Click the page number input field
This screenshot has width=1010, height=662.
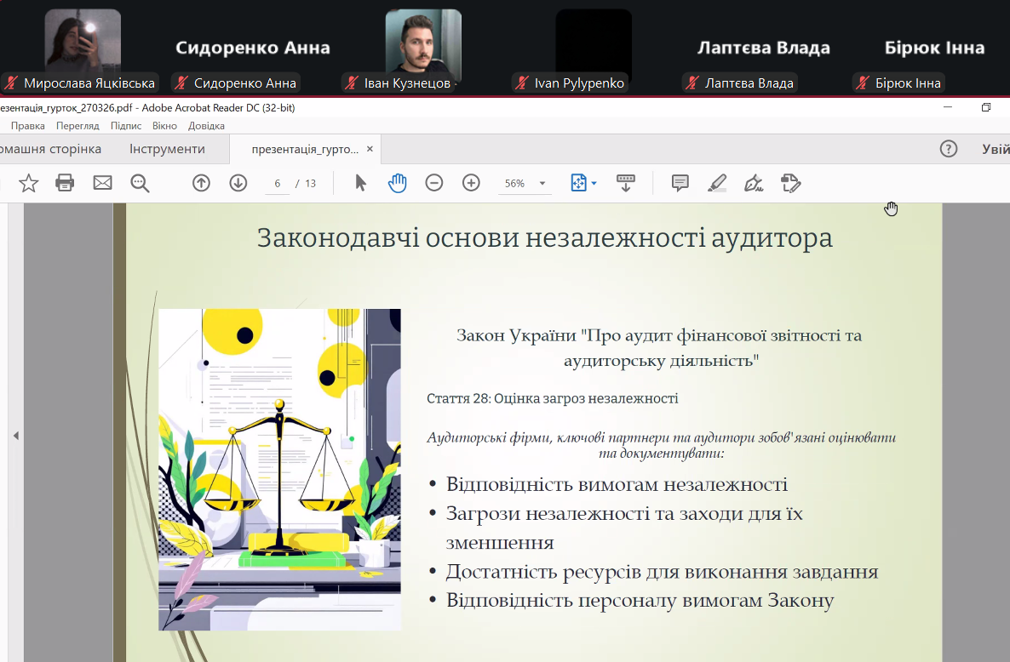pyautogui.click(x=278, y=184)
